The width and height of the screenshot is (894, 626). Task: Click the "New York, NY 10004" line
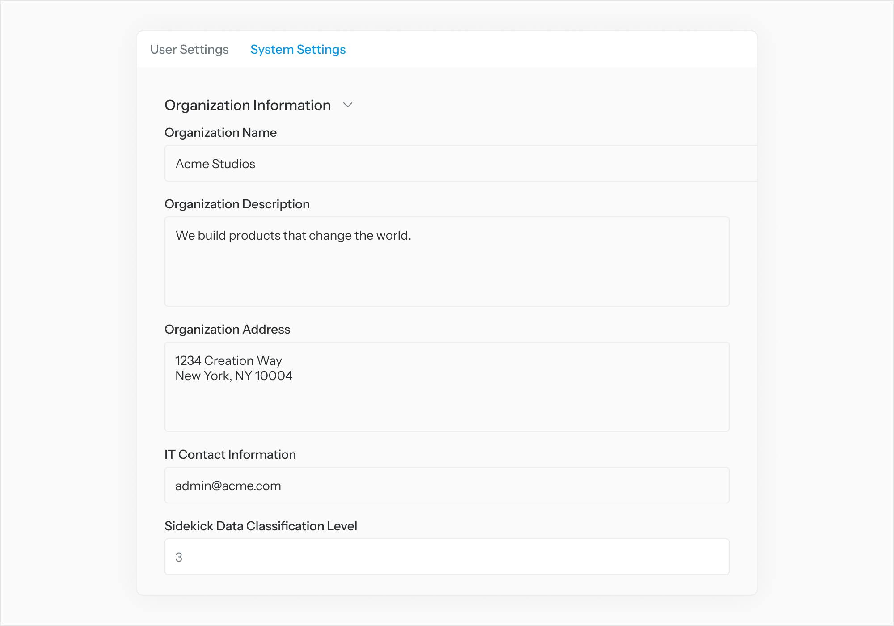234,376
